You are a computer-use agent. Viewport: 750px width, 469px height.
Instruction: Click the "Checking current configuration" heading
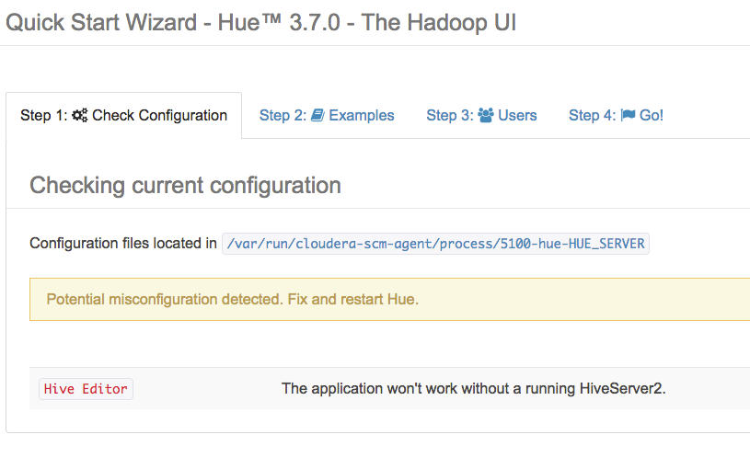coord(185,186)
